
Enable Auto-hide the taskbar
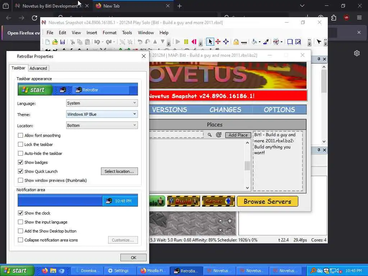point(20,153)
